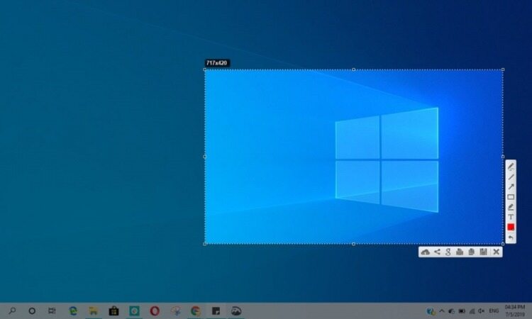This screenshot has width=532, height=319.
Task: Save screenshot with floppy disk icon
Action: (x=484, y=252)
